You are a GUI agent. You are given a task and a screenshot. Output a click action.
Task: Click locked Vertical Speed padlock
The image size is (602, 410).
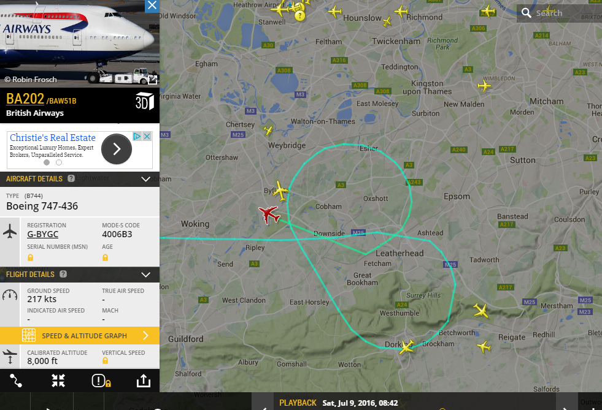105,360
